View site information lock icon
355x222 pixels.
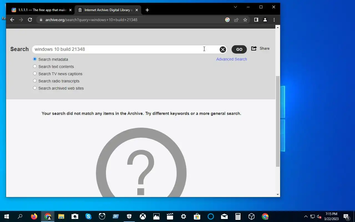(41, 20)
